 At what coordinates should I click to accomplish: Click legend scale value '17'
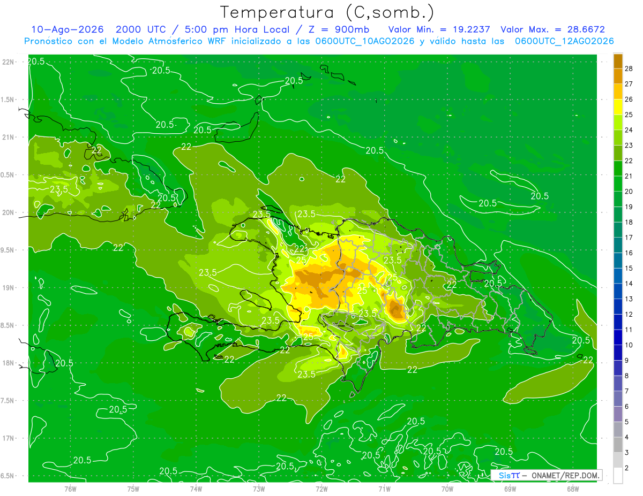click(x=629, y=238)
